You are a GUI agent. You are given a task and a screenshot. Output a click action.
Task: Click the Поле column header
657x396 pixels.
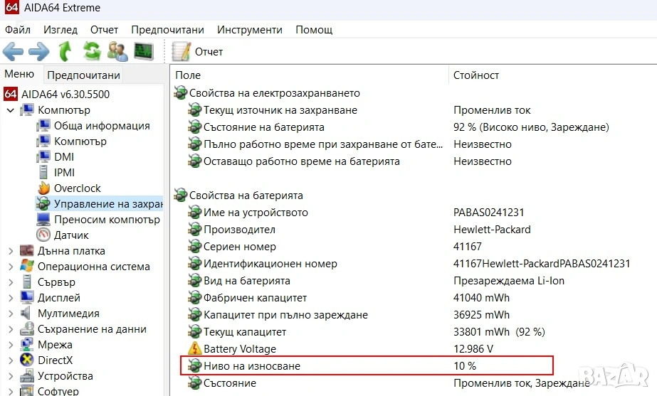tap(188, 75)
